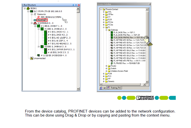Click the red RES_IB2061 resource icon
The width and height of the screenshot is (191, 128).
tap(38, 17)
